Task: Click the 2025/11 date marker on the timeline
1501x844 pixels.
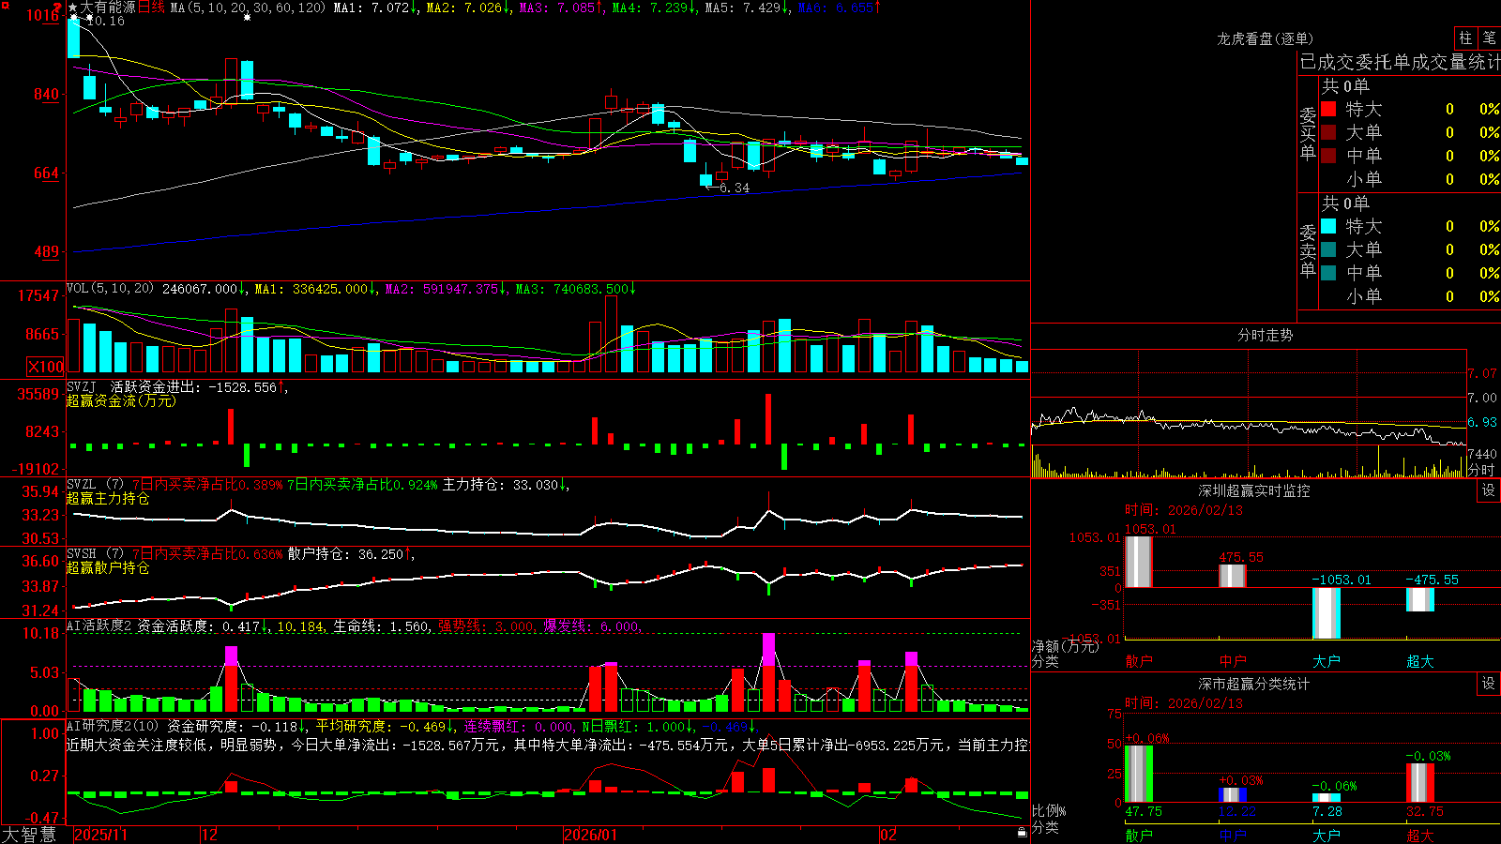Action: click(100, 835)
